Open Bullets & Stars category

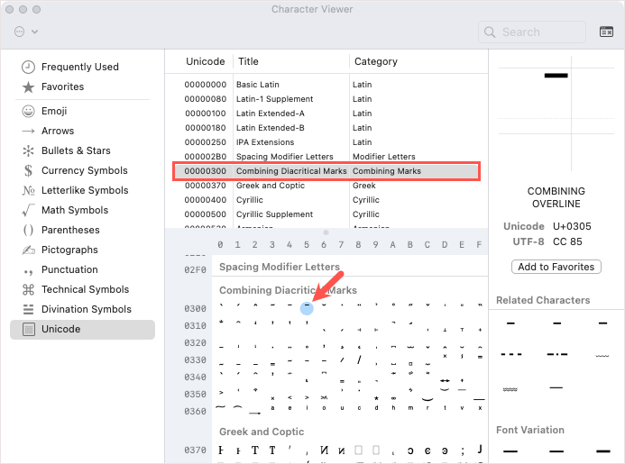pyautogui.click(x=29, y=151)
